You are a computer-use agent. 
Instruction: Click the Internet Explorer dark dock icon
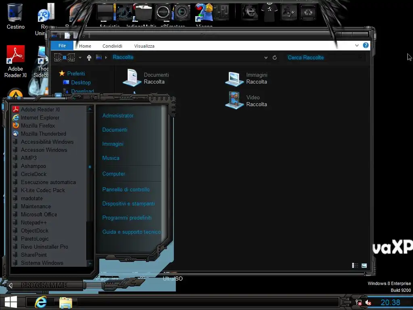pos(250,12)
